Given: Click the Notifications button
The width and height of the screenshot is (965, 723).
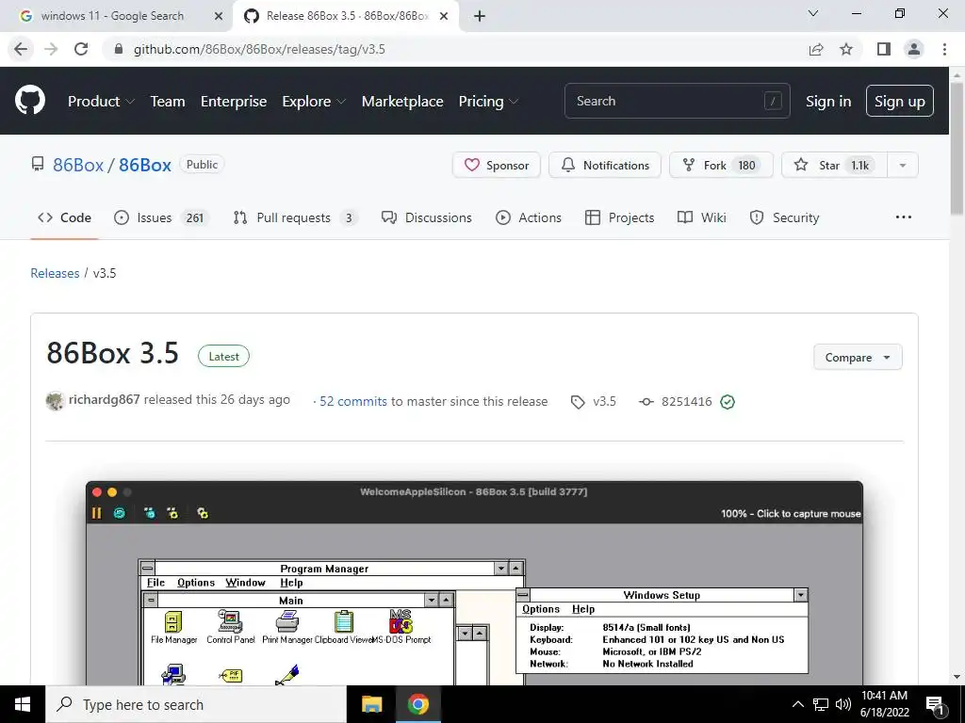Looking at the screenshot, I should pos(605,166).
